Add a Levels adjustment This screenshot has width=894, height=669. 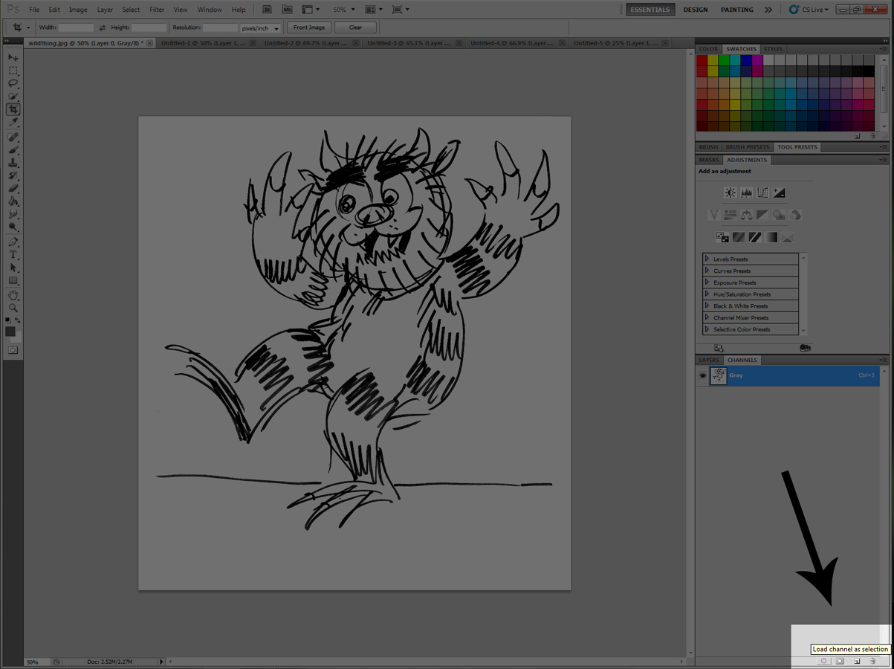coord(747,193)
